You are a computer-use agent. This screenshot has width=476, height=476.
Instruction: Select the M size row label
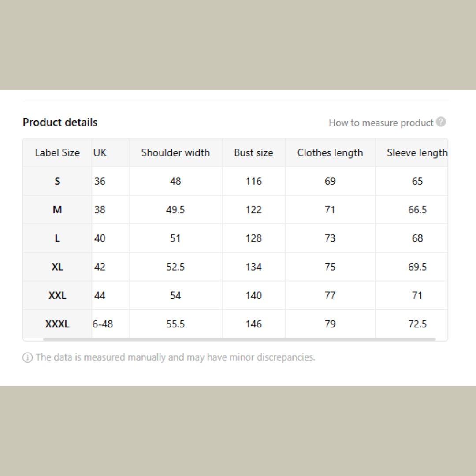coord(57,210)
